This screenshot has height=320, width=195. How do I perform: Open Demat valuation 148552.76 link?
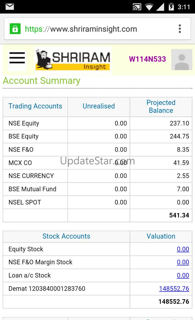(174, 289)
